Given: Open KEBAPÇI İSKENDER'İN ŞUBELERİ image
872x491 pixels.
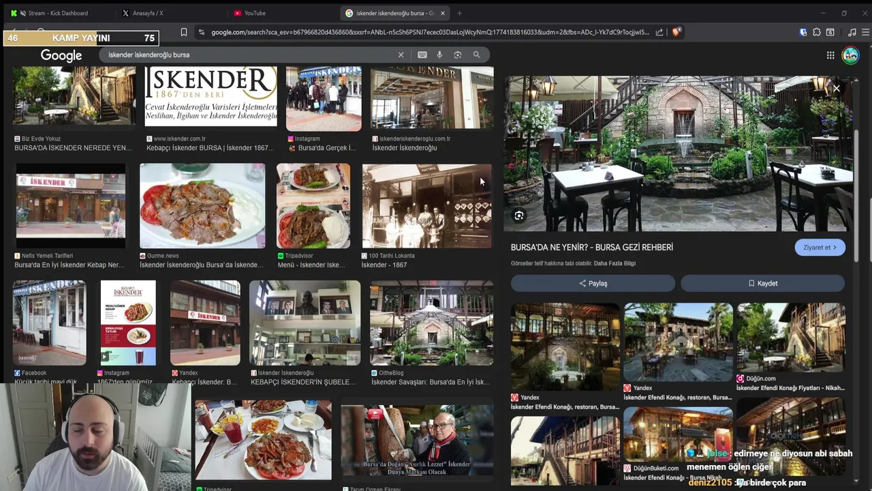Looking at the screenshot, I should coord(305,323).
